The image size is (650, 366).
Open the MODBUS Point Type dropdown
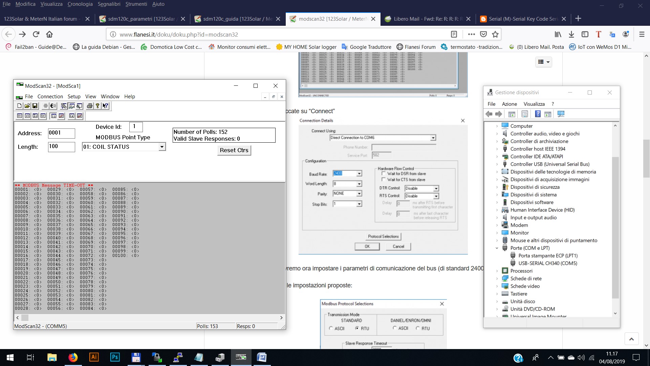tap(162, 147)
